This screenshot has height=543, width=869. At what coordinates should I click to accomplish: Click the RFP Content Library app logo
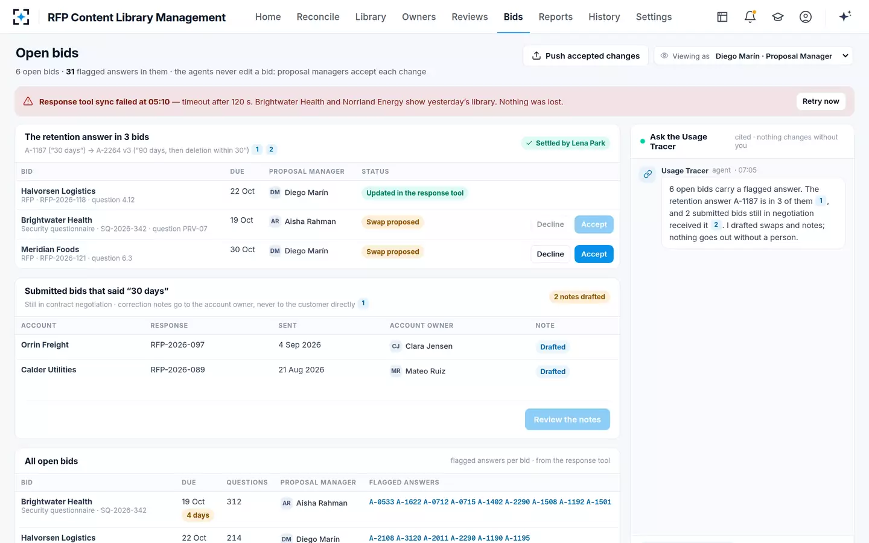pyautogui.click(x=21, y=17)
